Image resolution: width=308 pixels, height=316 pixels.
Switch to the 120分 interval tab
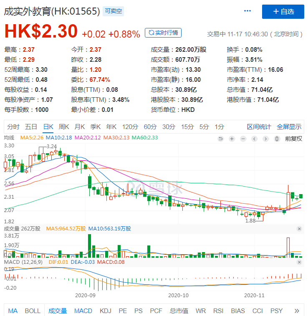130,127
